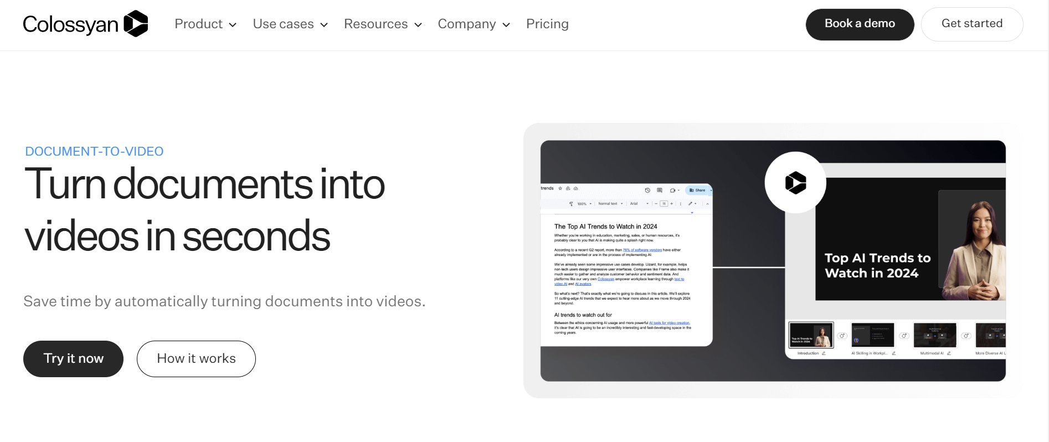Open the Company dropdown menu

[474, 24]
